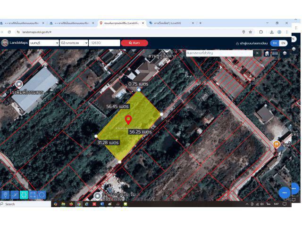The image size is (302, 226).
Task: Switch to the first browser tab
Action: 21,23
